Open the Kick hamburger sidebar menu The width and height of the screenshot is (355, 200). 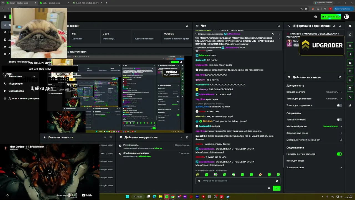coord(5,17)
